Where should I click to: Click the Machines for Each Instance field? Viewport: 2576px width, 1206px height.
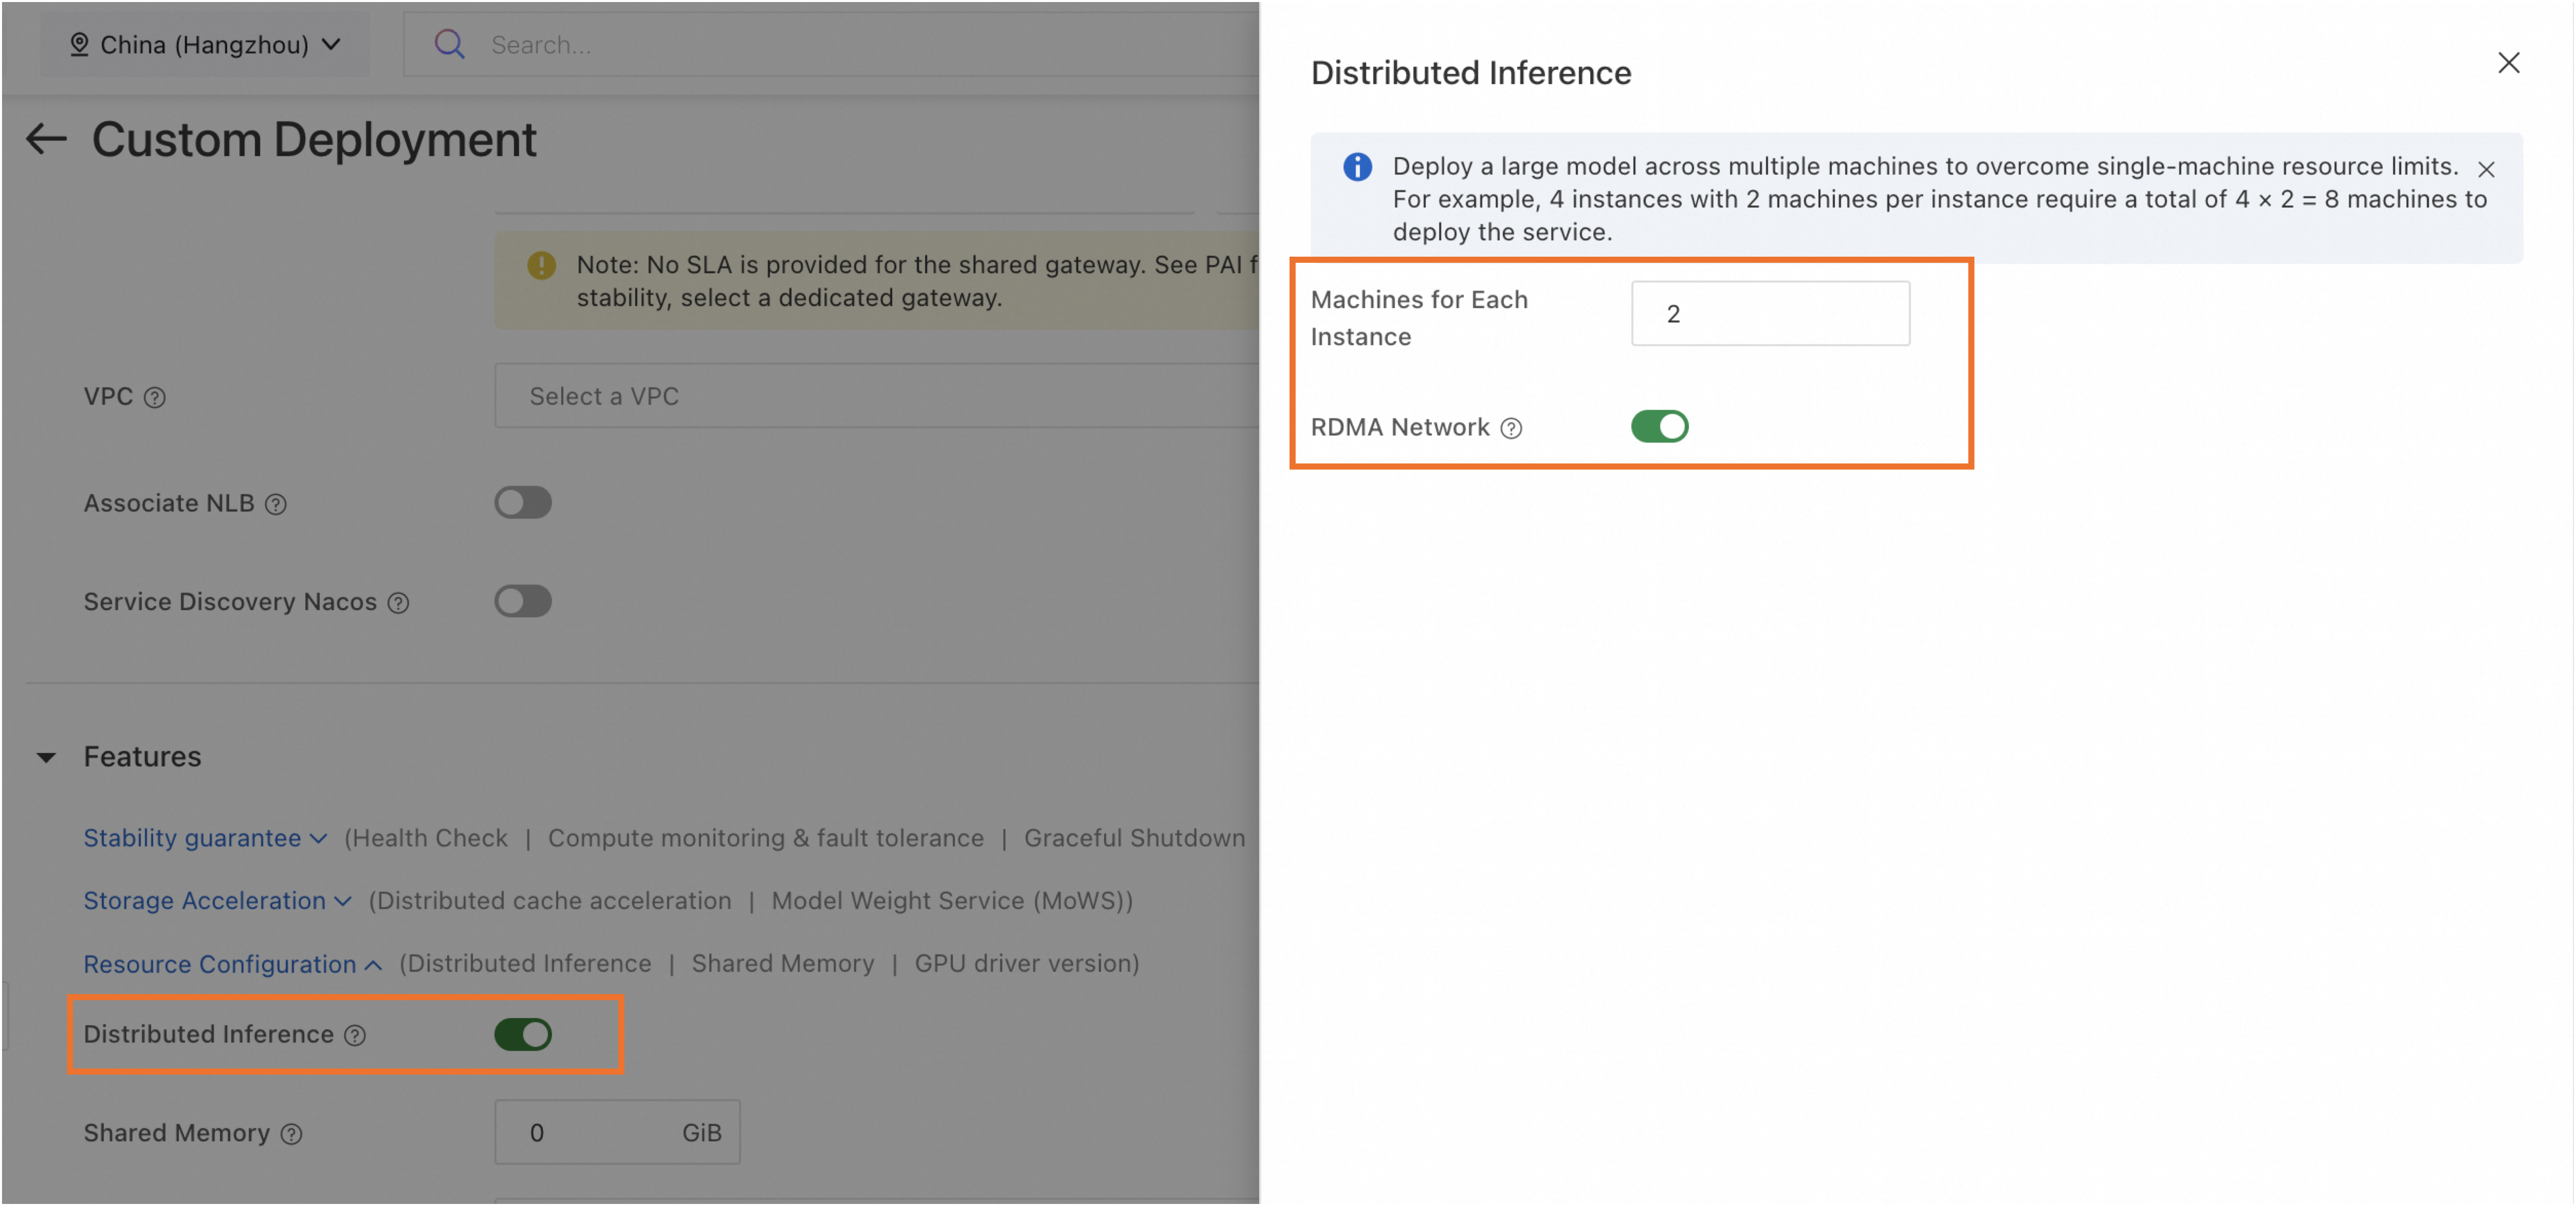point(1769,314)
